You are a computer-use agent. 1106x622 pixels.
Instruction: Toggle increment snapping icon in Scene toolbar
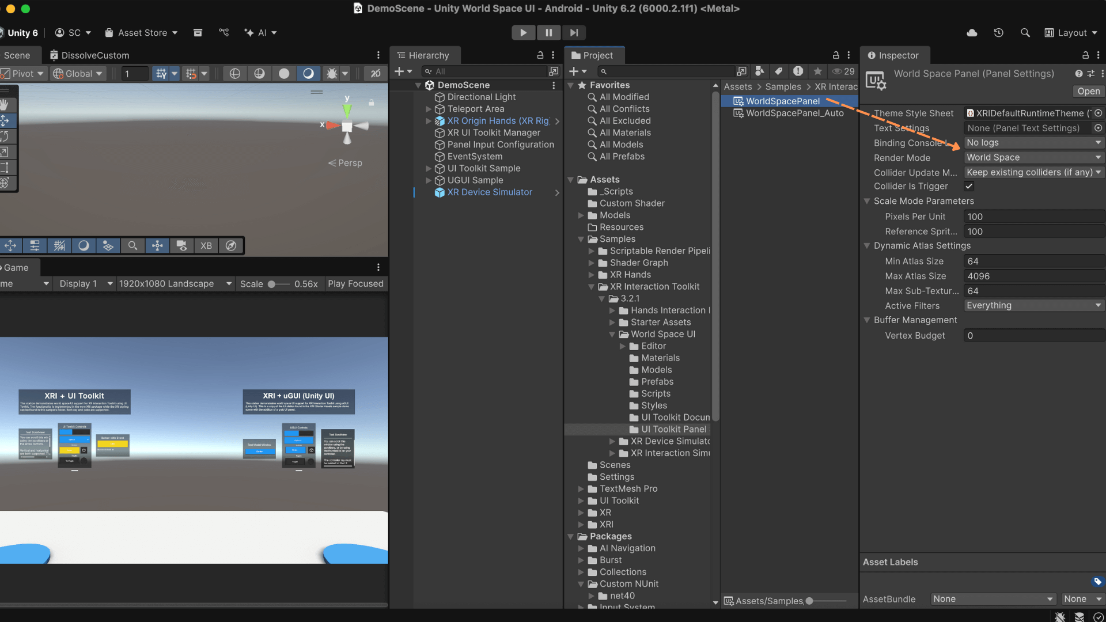[x=191, y=73]
